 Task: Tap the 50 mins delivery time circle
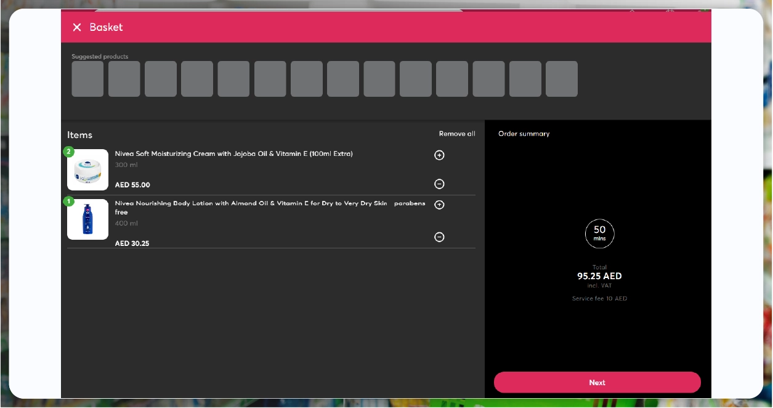coord(599,234)
